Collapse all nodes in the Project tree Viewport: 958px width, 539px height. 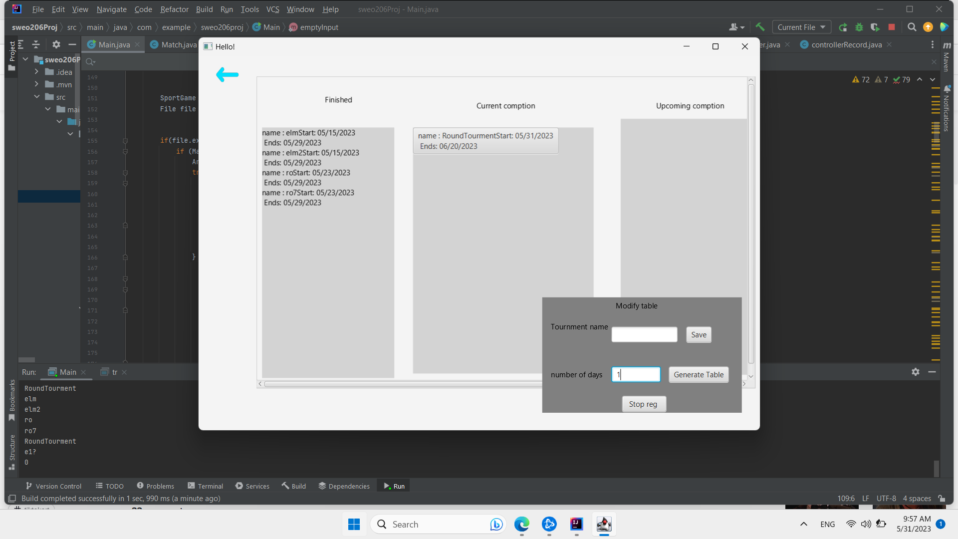pos(35,44)
